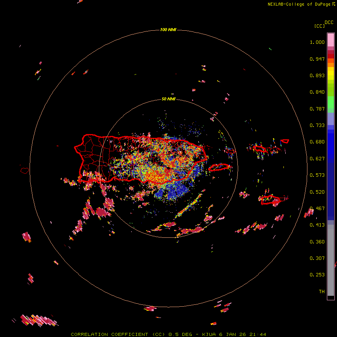Select the 0.680 scale value
The image size is (337, 337).
[317, 142]
